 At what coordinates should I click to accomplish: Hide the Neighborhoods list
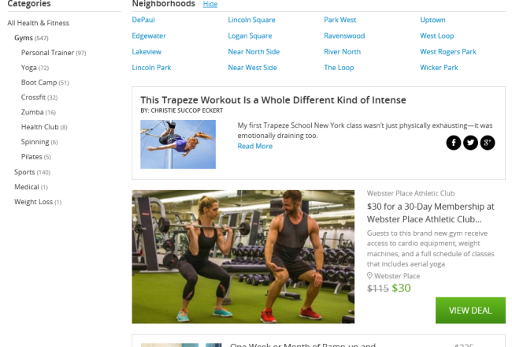(210, 4)
